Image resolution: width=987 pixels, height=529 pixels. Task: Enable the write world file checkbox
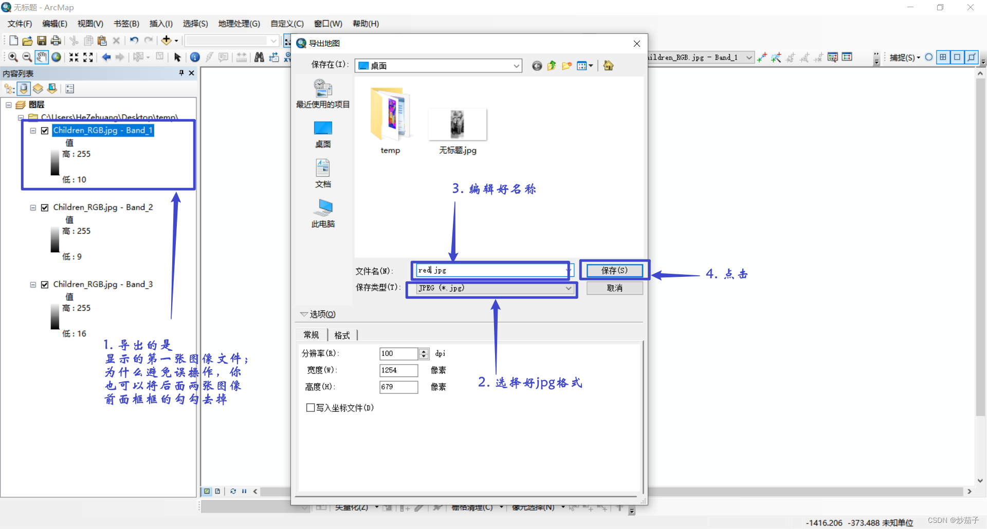click(x=310, y=408)
